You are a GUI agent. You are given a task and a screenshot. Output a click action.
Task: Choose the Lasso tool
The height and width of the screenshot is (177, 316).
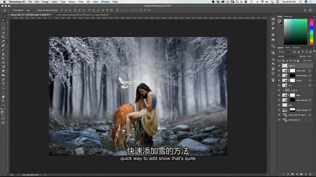[3, 28]
